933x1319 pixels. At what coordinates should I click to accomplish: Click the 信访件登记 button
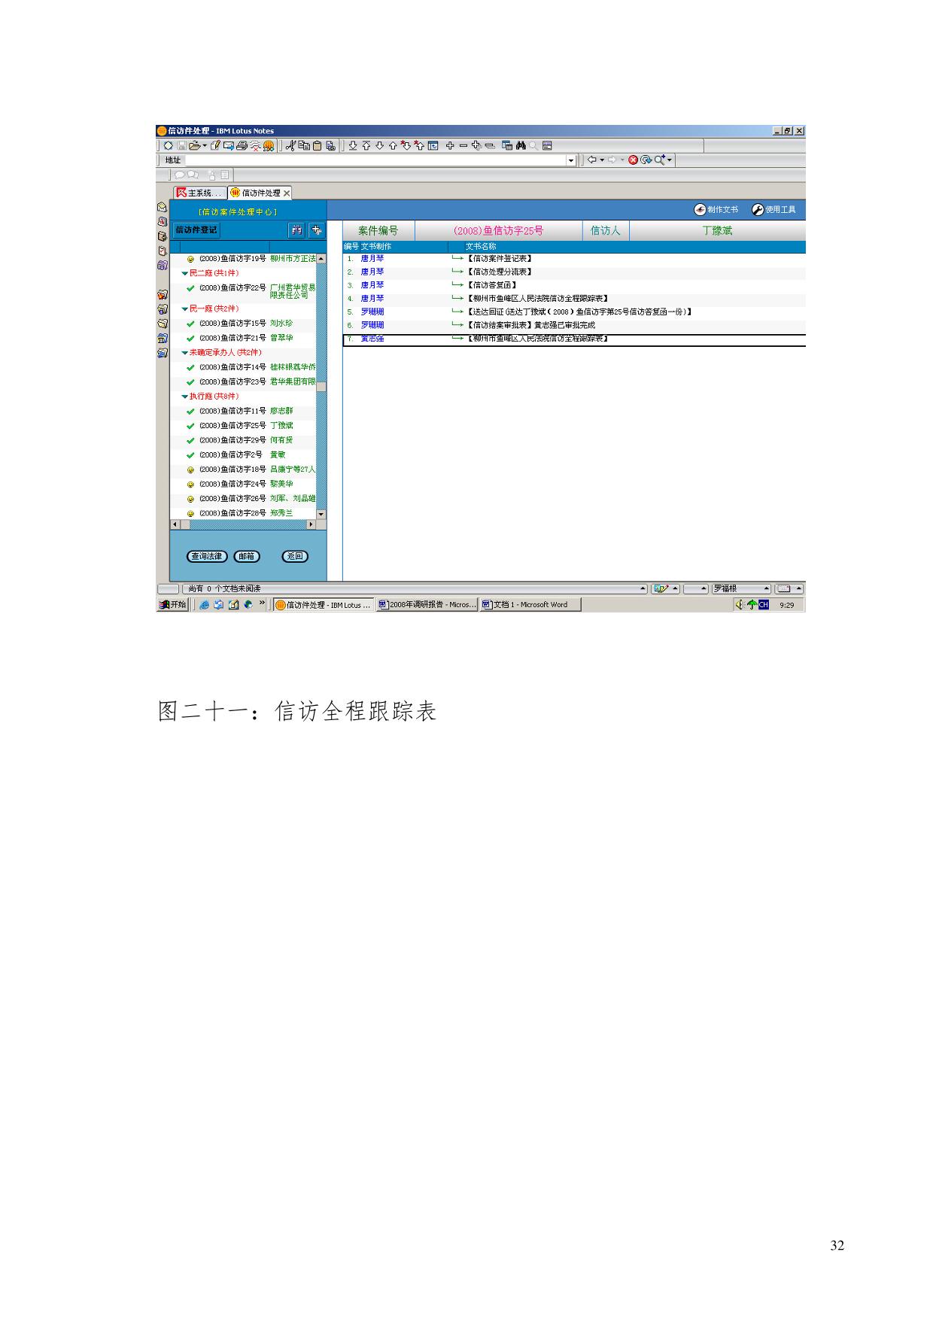pos(196,230)
